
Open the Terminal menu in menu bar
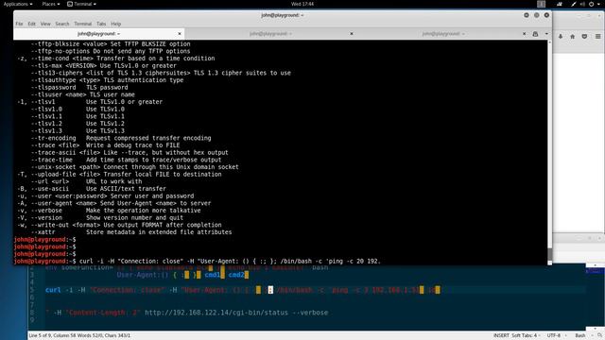point(83,24)
